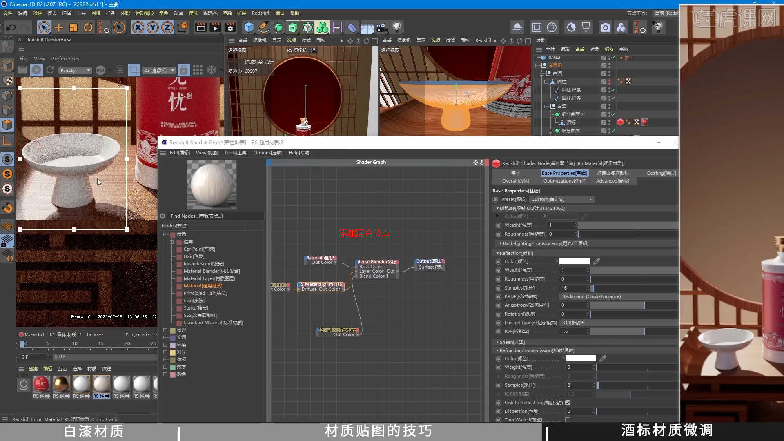Open the Render to Picture Viewer icon
The image size is (784, 441).
tap(215, 28)
